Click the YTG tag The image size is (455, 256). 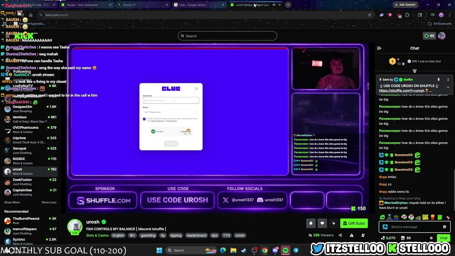pos(226,235)
